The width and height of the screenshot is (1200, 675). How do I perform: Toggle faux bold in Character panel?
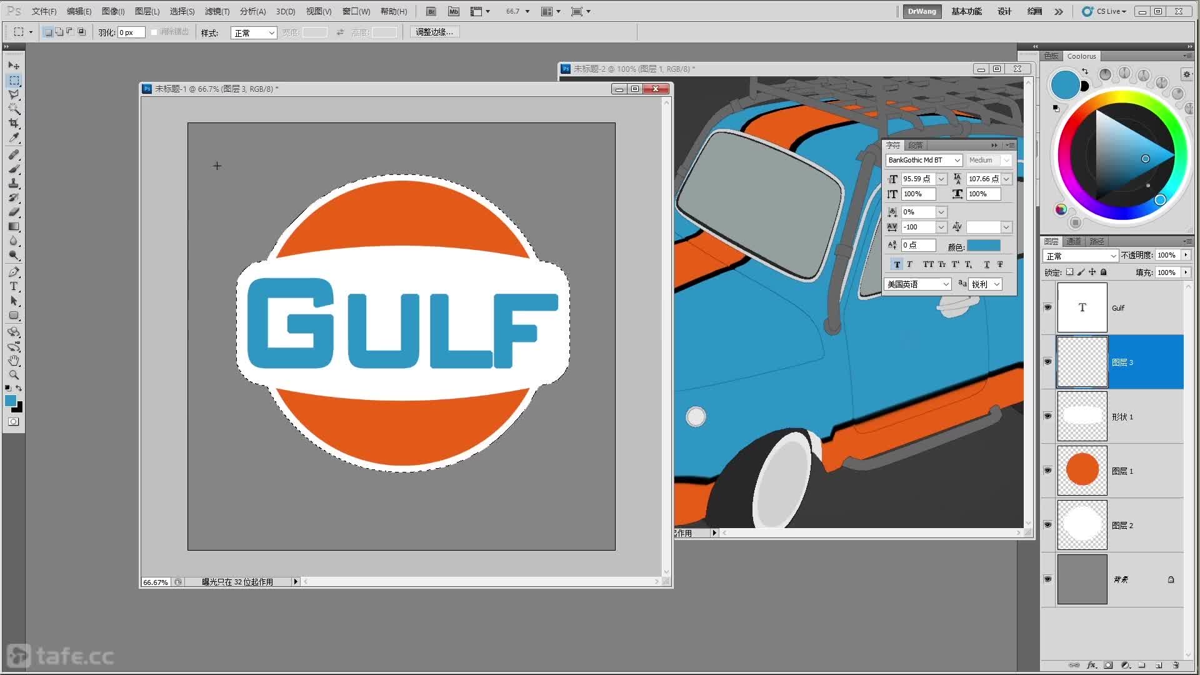click(897, 264)
